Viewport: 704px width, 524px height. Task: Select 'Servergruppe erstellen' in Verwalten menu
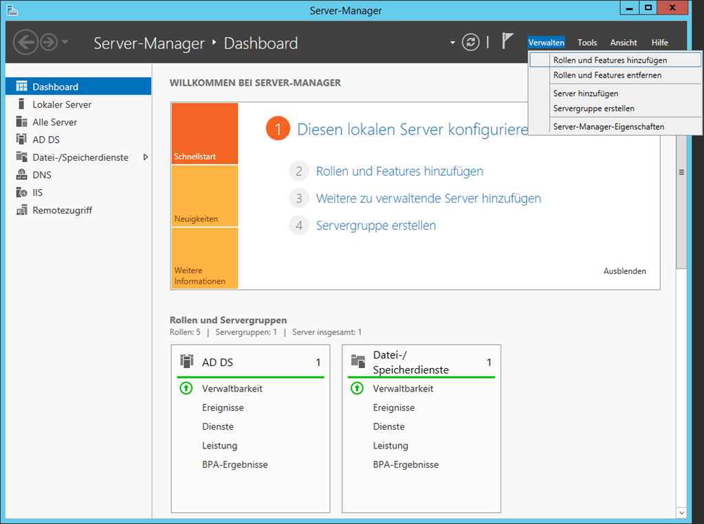(x=615, y=108)
